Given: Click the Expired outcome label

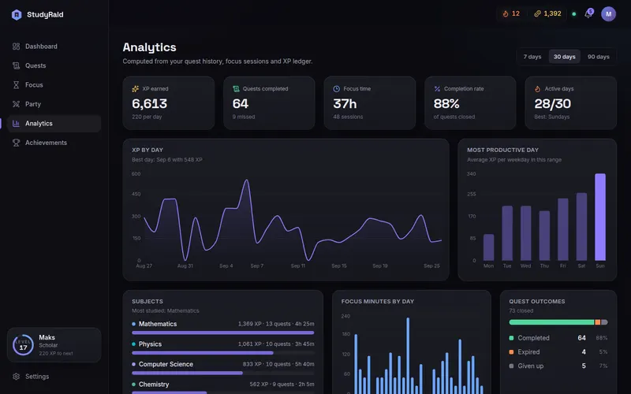Looking at the screenshot, I should pos(528,352).
